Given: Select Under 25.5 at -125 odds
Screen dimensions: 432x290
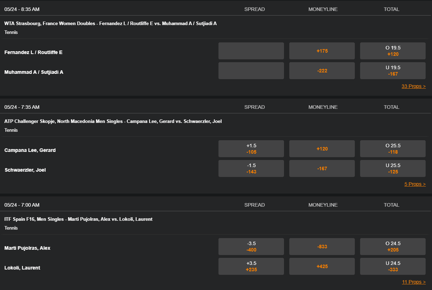Looking at the screenshot, I should (393, 168).
